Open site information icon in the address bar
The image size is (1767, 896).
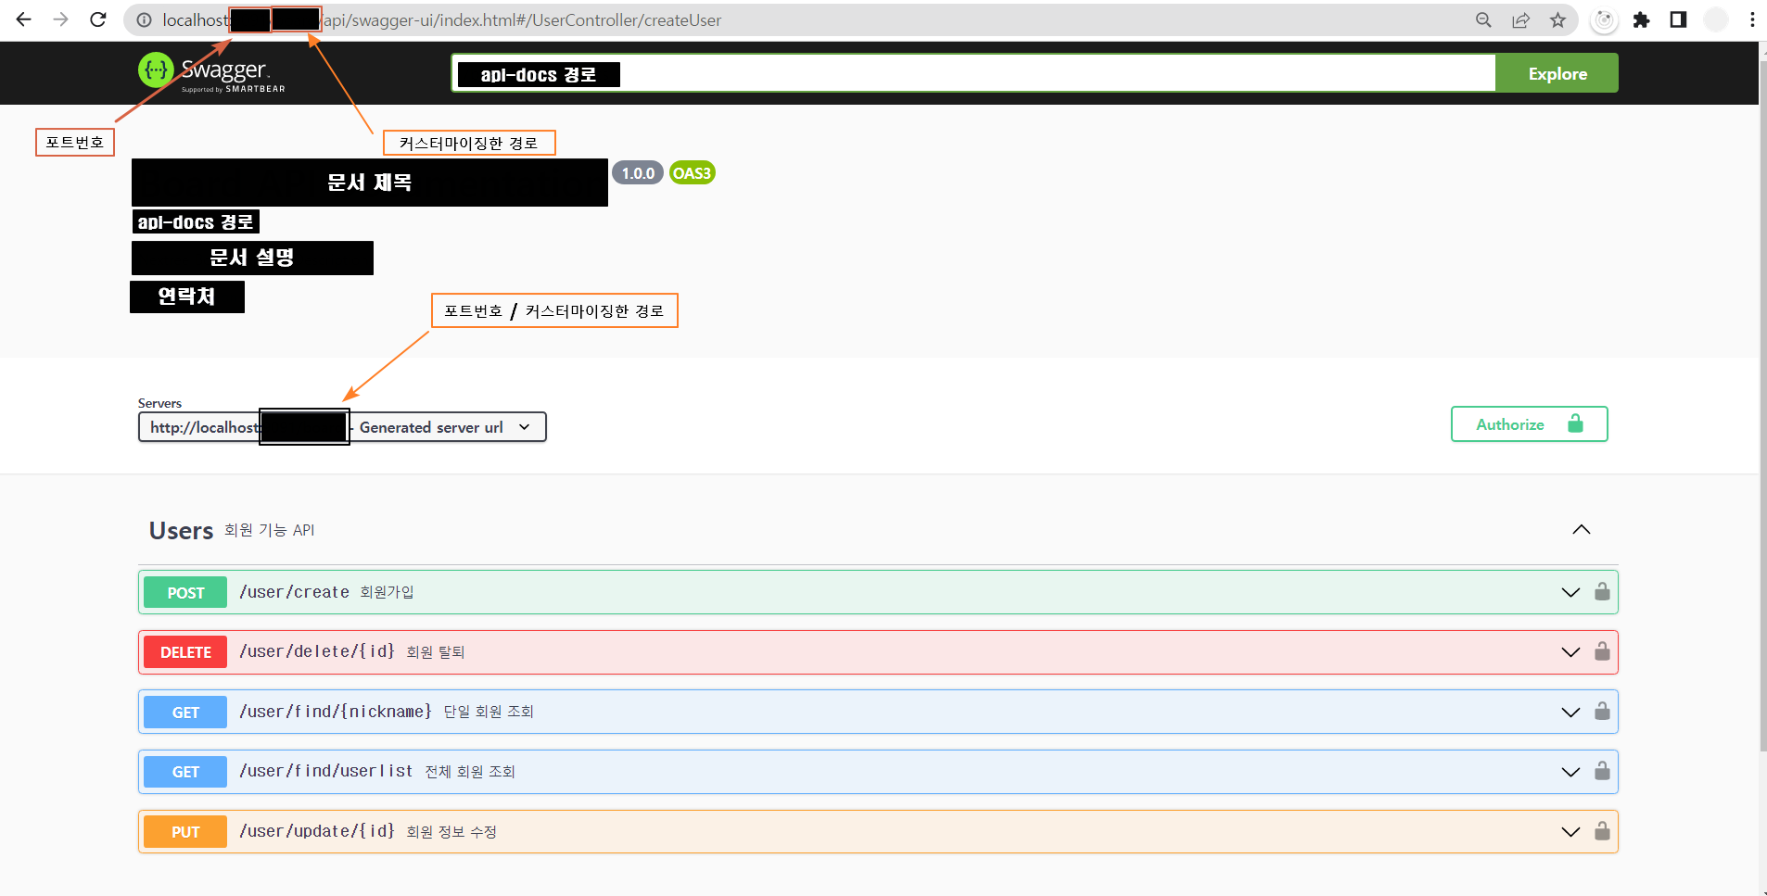(144, 19)
